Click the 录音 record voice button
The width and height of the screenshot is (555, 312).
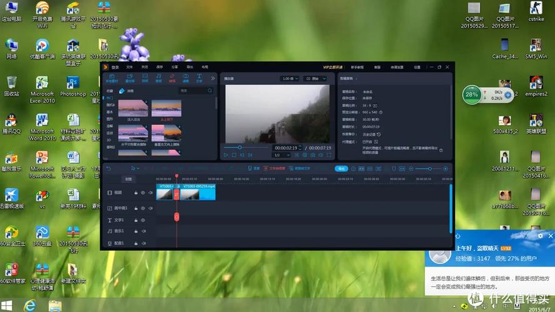point(254,168)
